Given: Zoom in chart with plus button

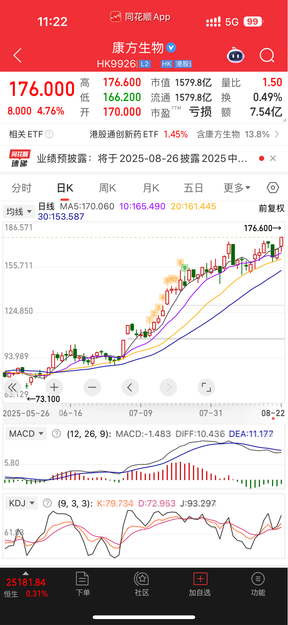Looking at the screenshot, I should tap(54, 387).
